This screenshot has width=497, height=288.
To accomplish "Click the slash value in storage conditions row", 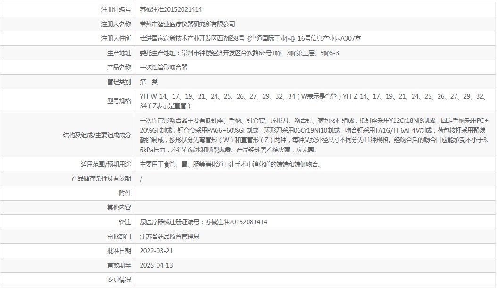I will tap(141, 179).
